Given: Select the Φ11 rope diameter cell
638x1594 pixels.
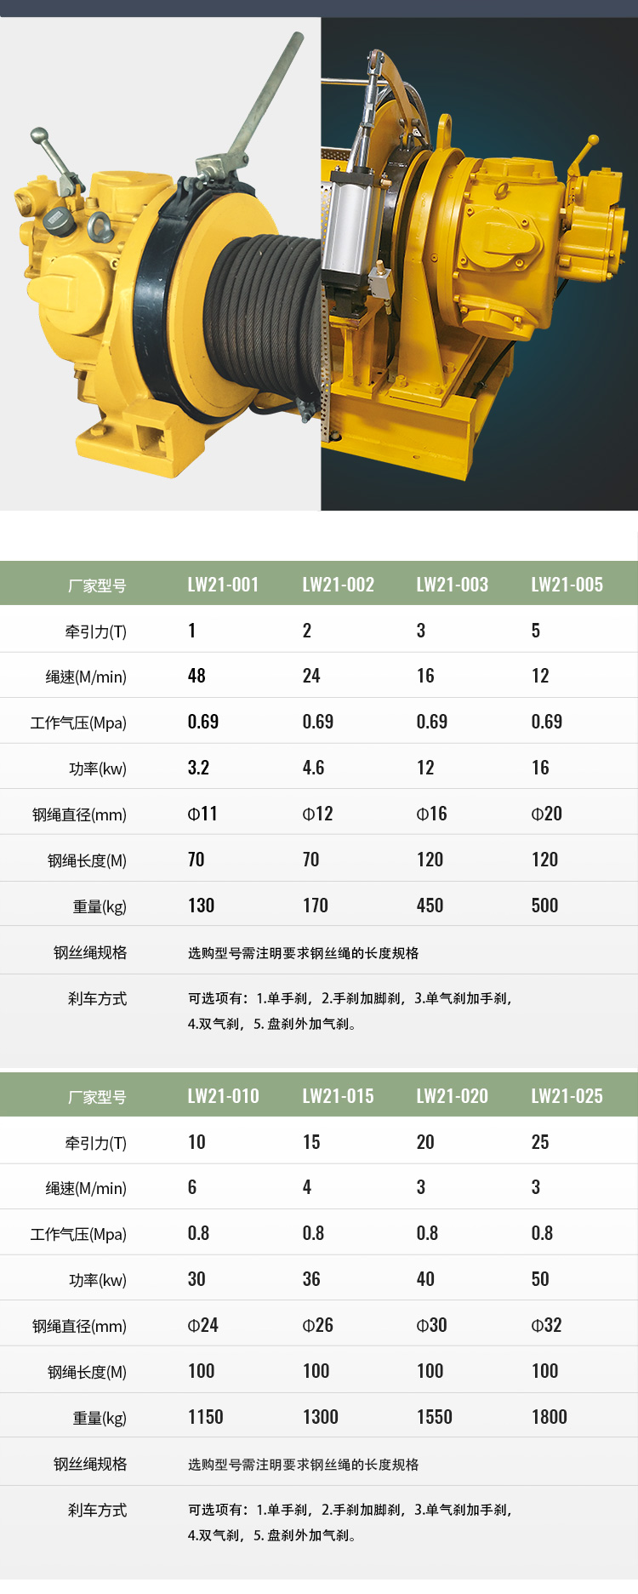Looking at the screenshot, I should (202, 814).
